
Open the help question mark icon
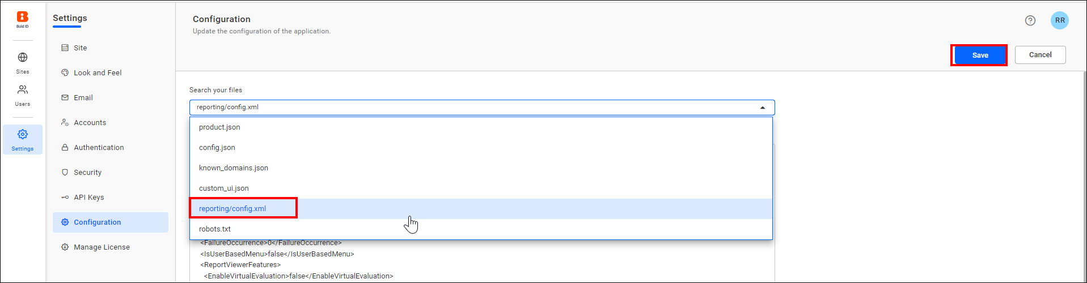(1030, 20)
